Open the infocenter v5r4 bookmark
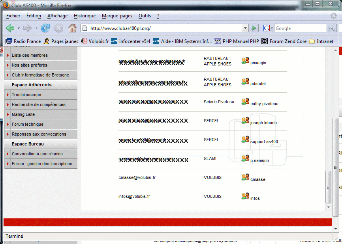 coord(131,41)
